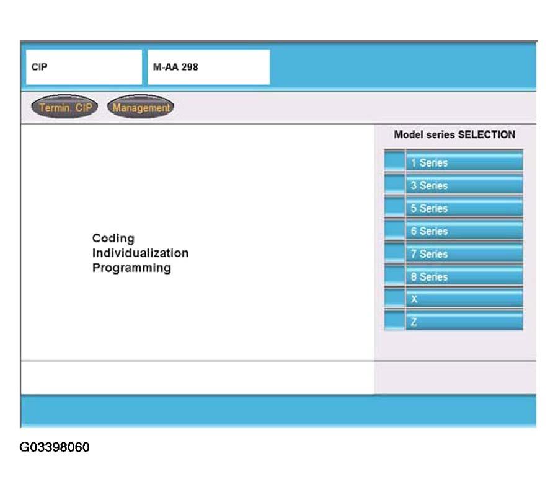Click the Termin. CIP oval button
This screenshot has height=492, width=558.
click(x=64, y=108)
